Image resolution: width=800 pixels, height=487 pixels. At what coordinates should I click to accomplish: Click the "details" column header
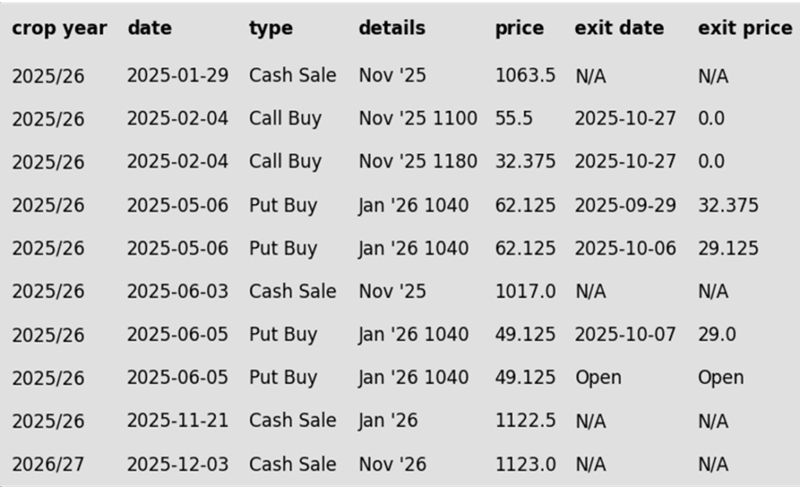coord(392,28)
